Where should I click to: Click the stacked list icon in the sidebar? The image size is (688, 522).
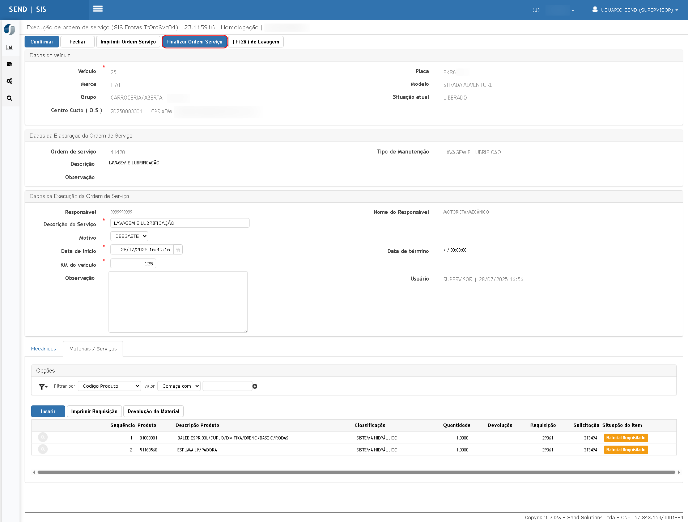10,64
